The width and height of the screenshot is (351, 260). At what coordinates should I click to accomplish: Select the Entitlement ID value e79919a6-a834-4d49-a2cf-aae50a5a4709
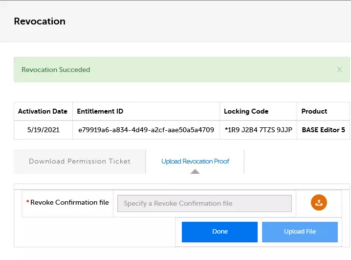(x=146, y=130)
